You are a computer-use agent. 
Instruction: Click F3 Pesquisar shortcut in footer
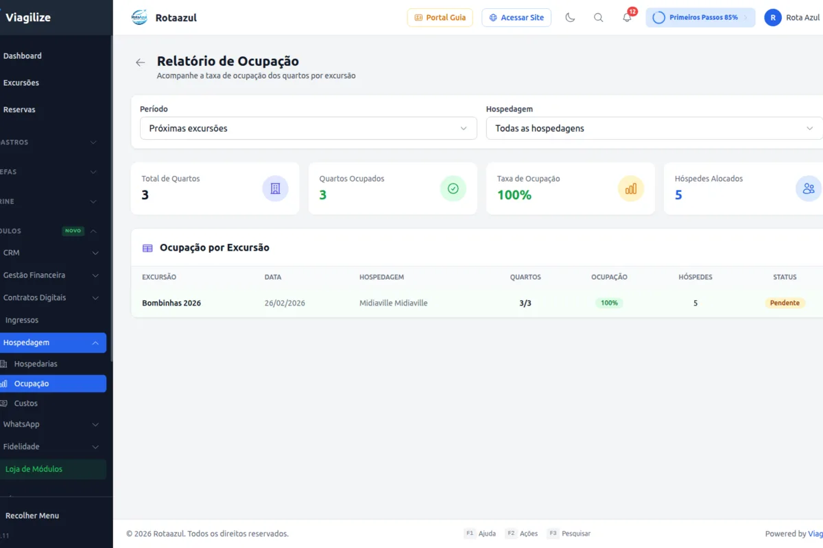[x=569, y=534]
